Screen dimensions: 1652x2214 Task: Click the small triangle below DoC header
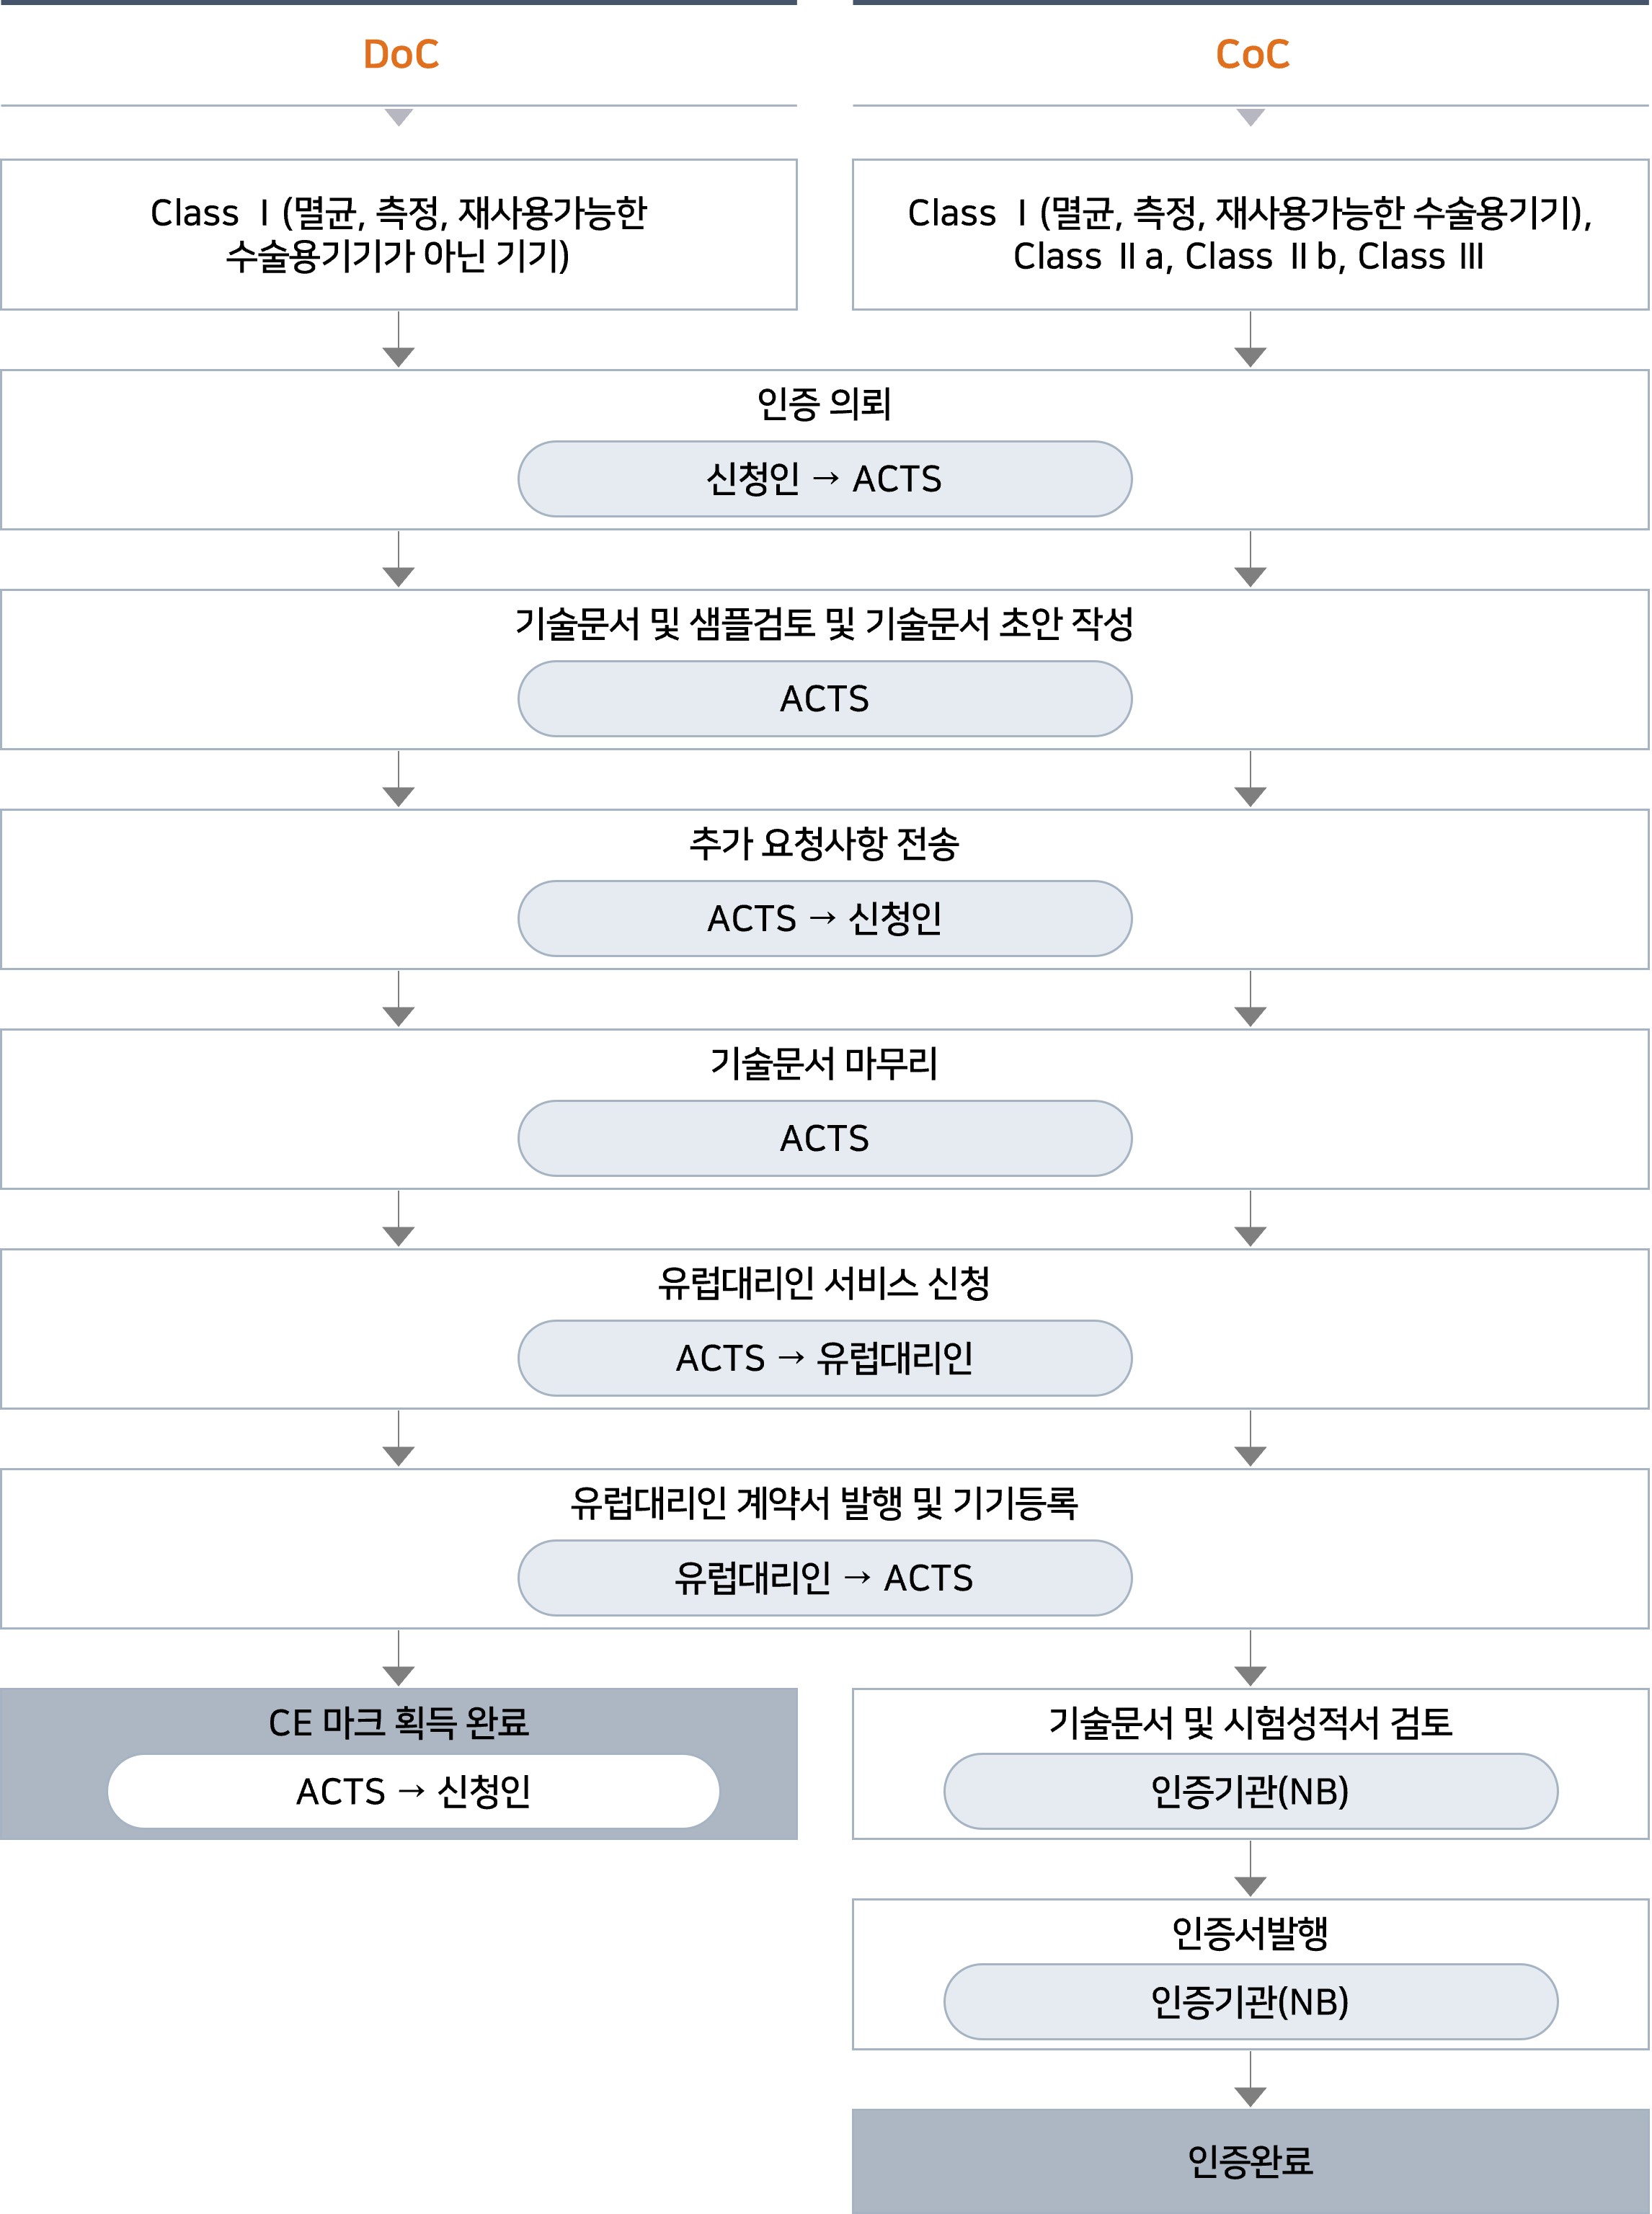coord(399,117)
